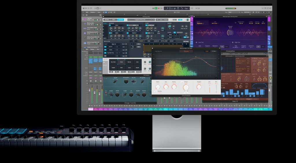
Task: Open the Apple Loops browser icon
Action: [x=268, y=8]
